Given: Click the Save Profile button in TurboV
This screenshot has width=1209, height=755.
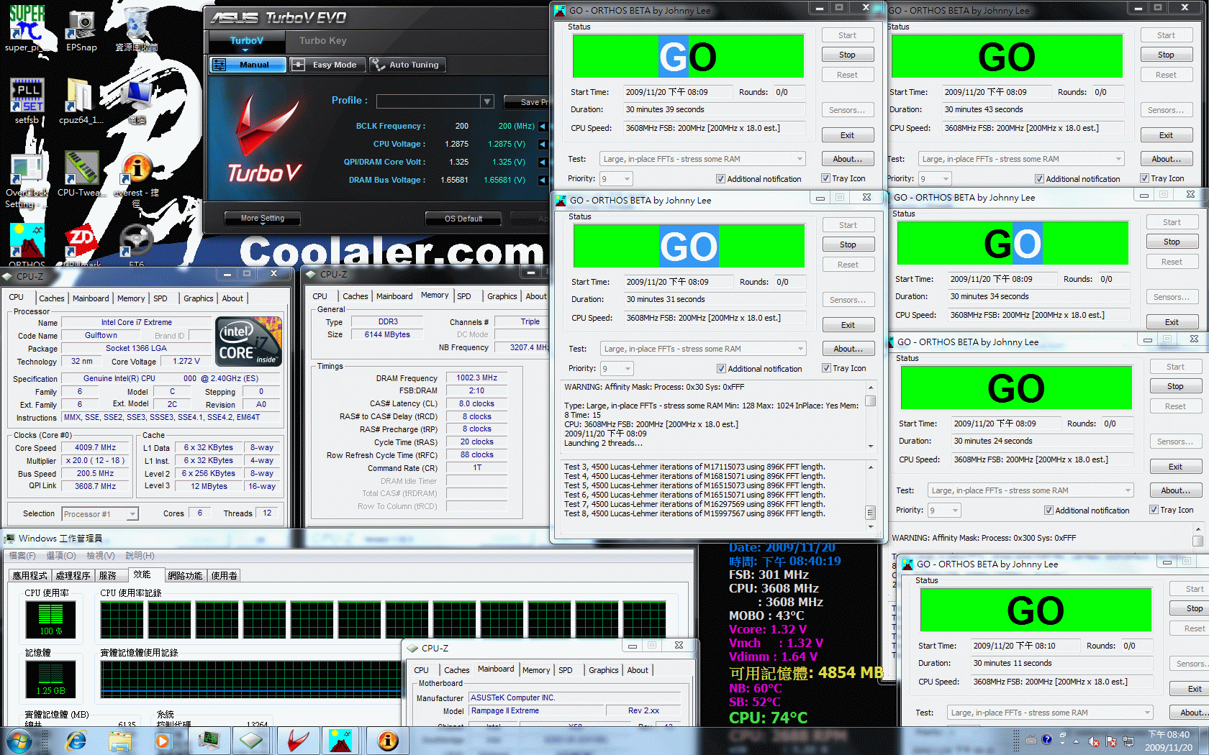Looking at the screenshot, I should [526, 102].
